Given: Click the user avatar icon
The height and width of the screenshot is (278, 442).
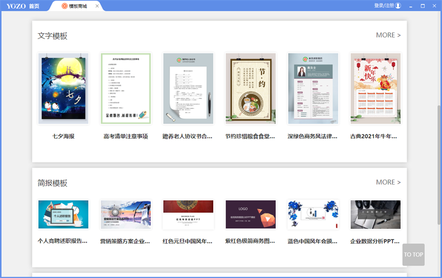Looking at the screenshot, I should [398, 6].
